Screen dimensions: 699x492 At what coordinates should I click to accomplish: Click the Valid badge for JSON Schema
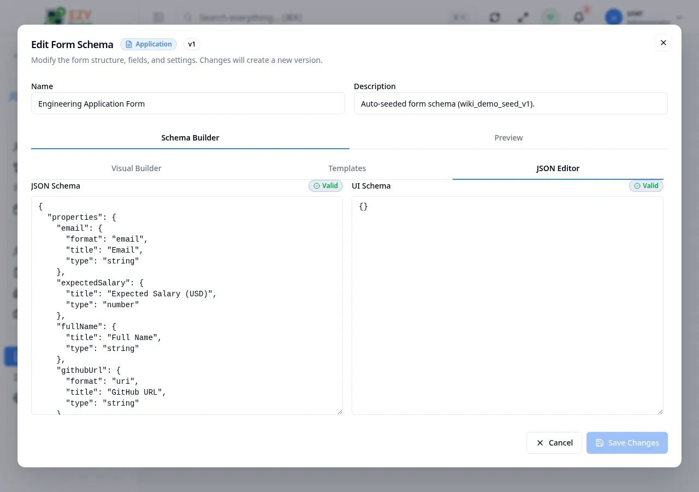325,186
